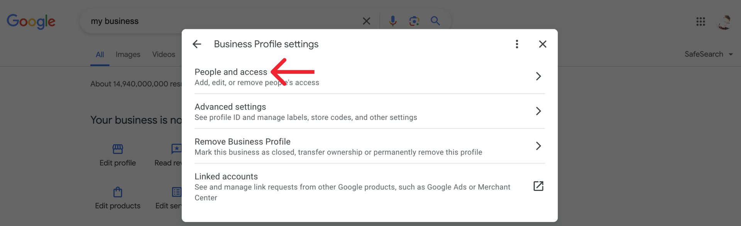
Task: Open the Google apps grid
Action: click(700, 22)
